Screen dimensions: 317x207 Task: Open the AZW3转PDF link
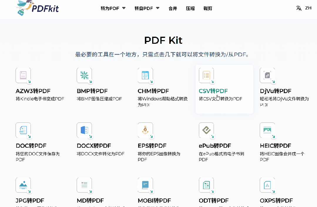(x=33, y=91)
